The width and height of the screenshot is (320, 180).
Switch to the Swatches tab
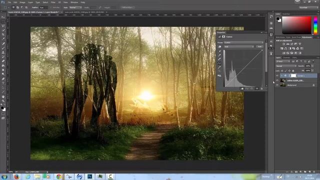click(x=286, y=14)
